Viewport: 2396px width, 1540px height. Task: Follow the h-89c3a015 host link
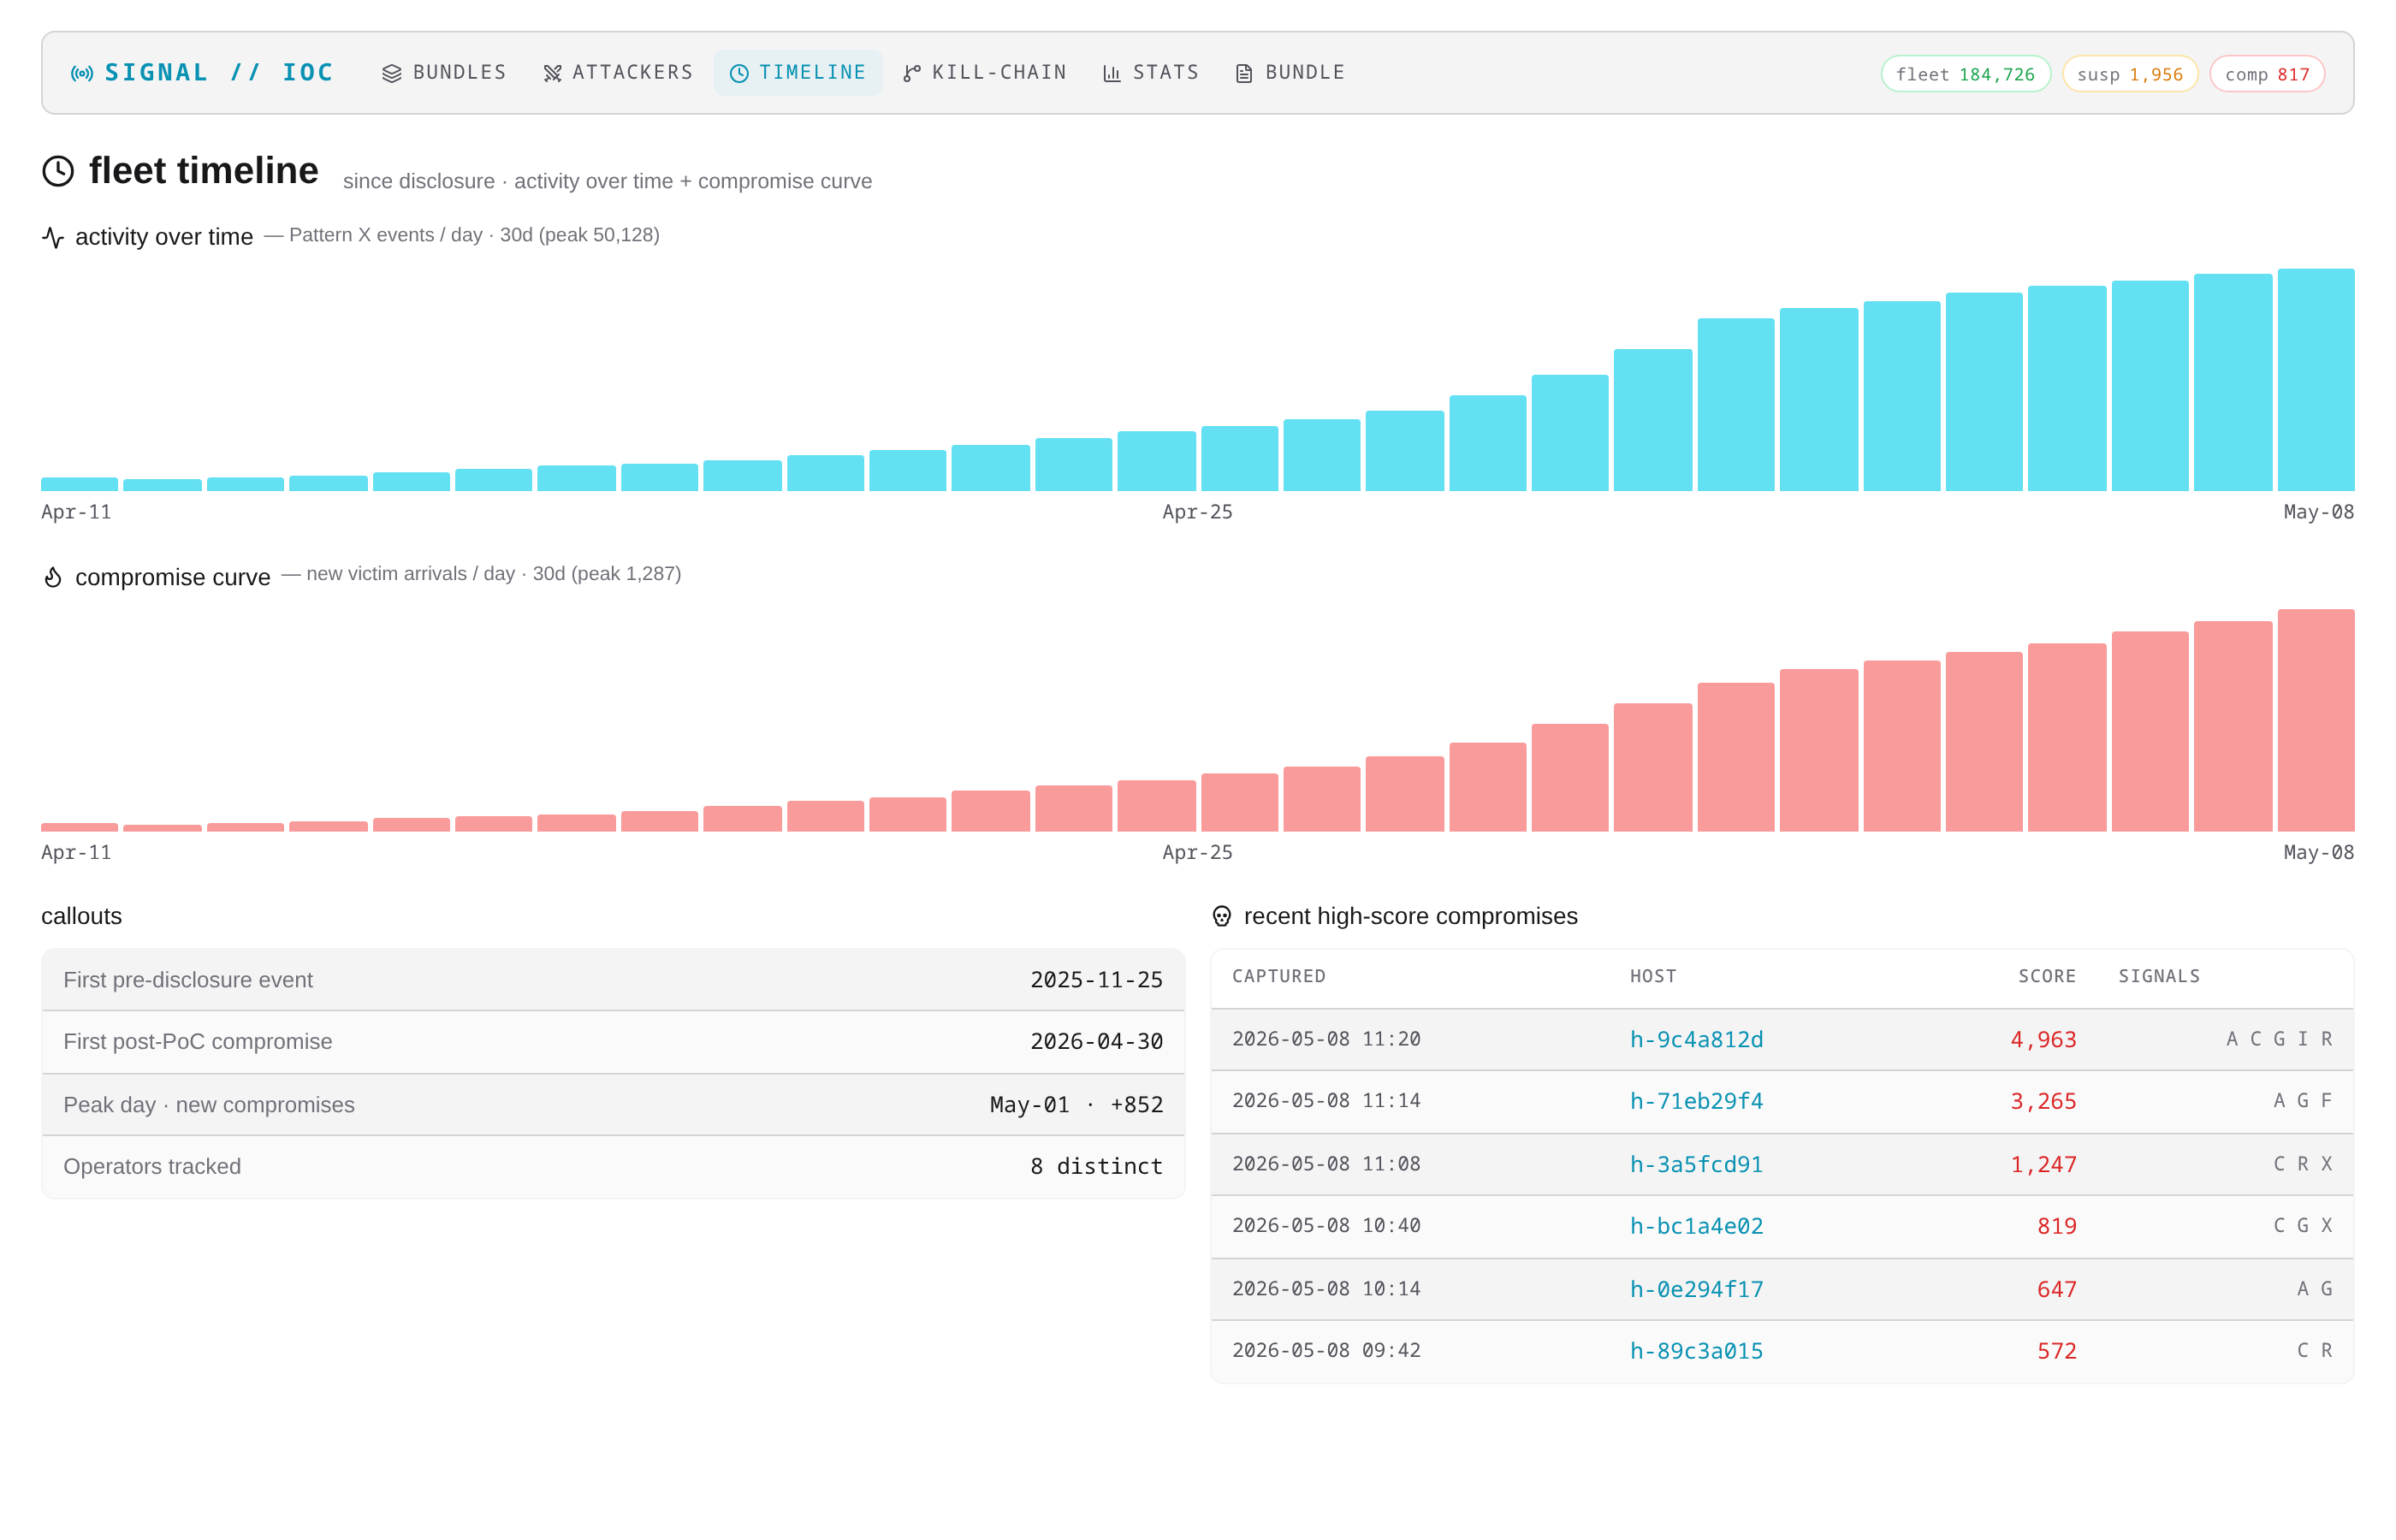1696,1351
